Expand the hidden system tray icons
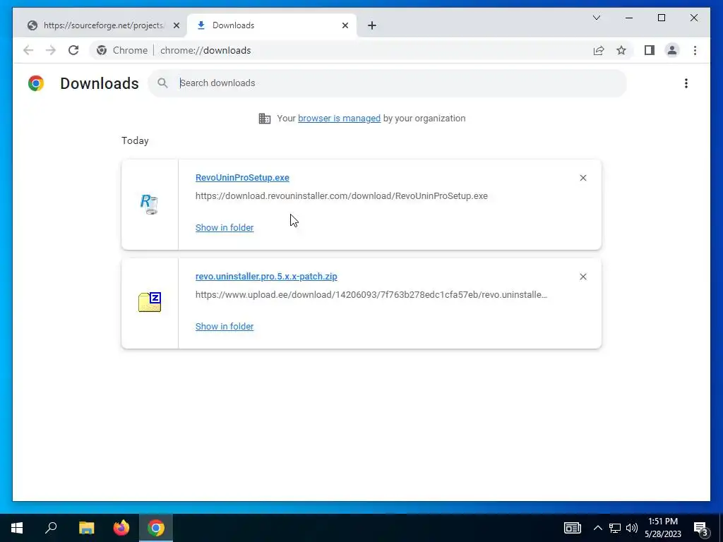 click(597, 528)
